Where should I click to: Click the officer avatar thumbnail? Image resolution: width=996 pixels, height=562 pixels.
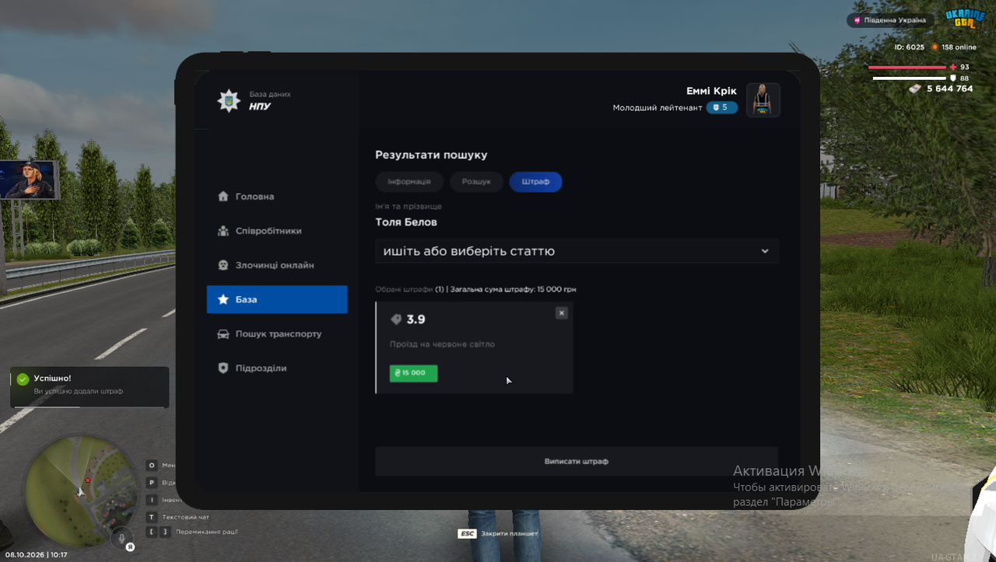point(763,99)
